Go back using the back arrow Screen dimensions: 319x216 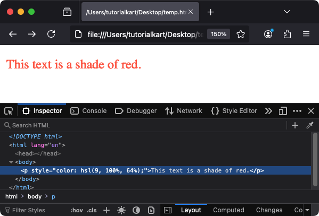13,34
